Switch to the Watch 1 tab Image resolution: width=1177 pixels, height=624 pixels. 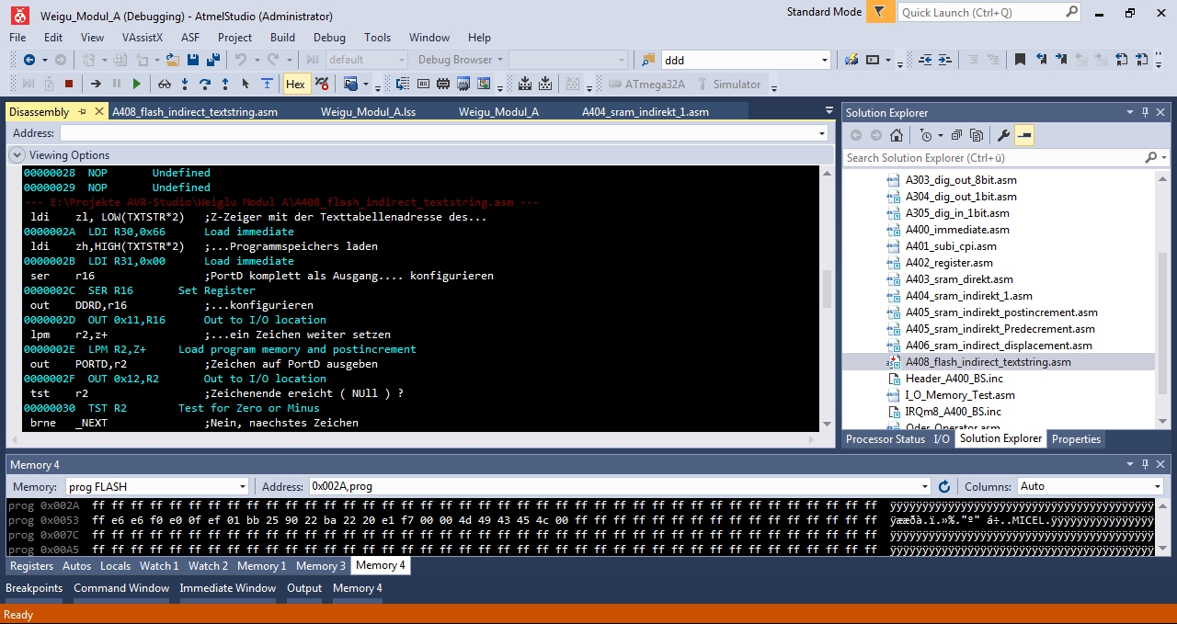click(x=159, y=566)
